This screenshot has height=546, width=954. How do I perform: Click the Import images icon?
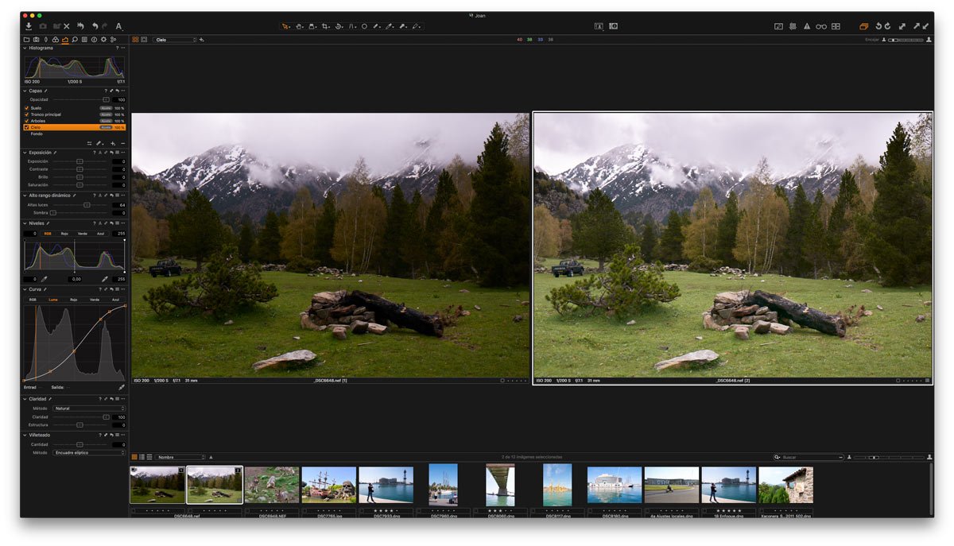click(x=29, y=26)
